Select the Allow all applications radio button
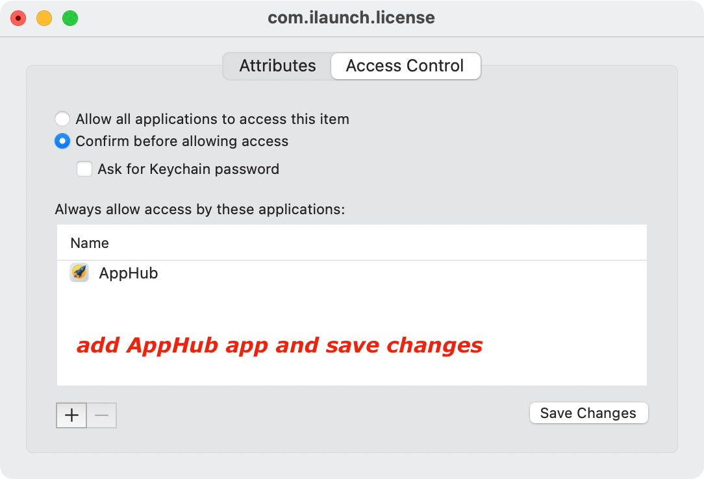The width and height of the screenshot is (704, 479). click(x=62, y=119)
